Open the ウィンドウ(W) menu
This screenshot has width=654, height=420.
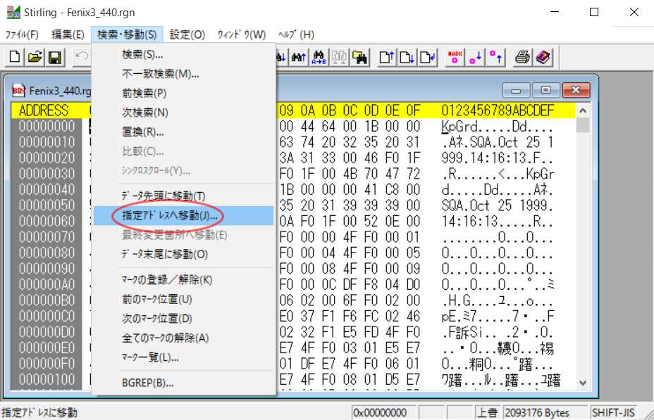click(242, 34)
